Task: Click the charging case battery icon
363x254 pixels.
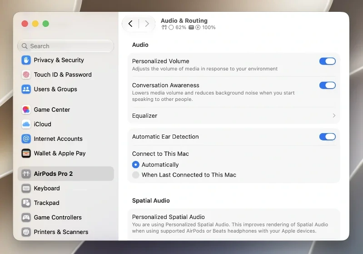Action: [191, 27]
